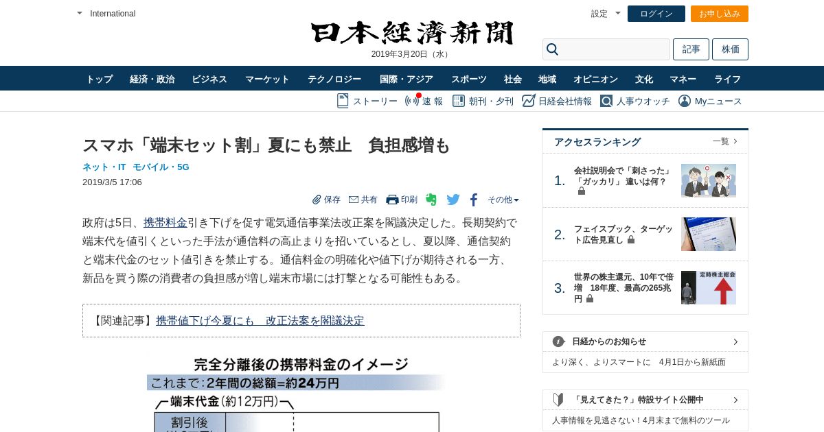Expand the 日経からのお知らせ chevron
Image resolution: width=824 pixels, height=432 pixels.
pos(735,341)
